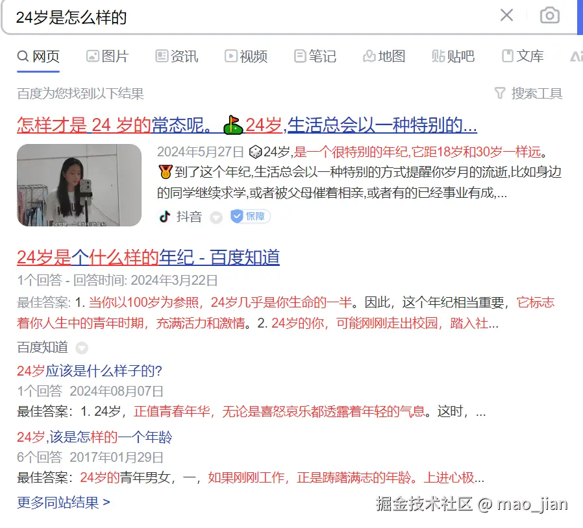
Task: Switch to the 文库 tab
Action: [523, 56]
